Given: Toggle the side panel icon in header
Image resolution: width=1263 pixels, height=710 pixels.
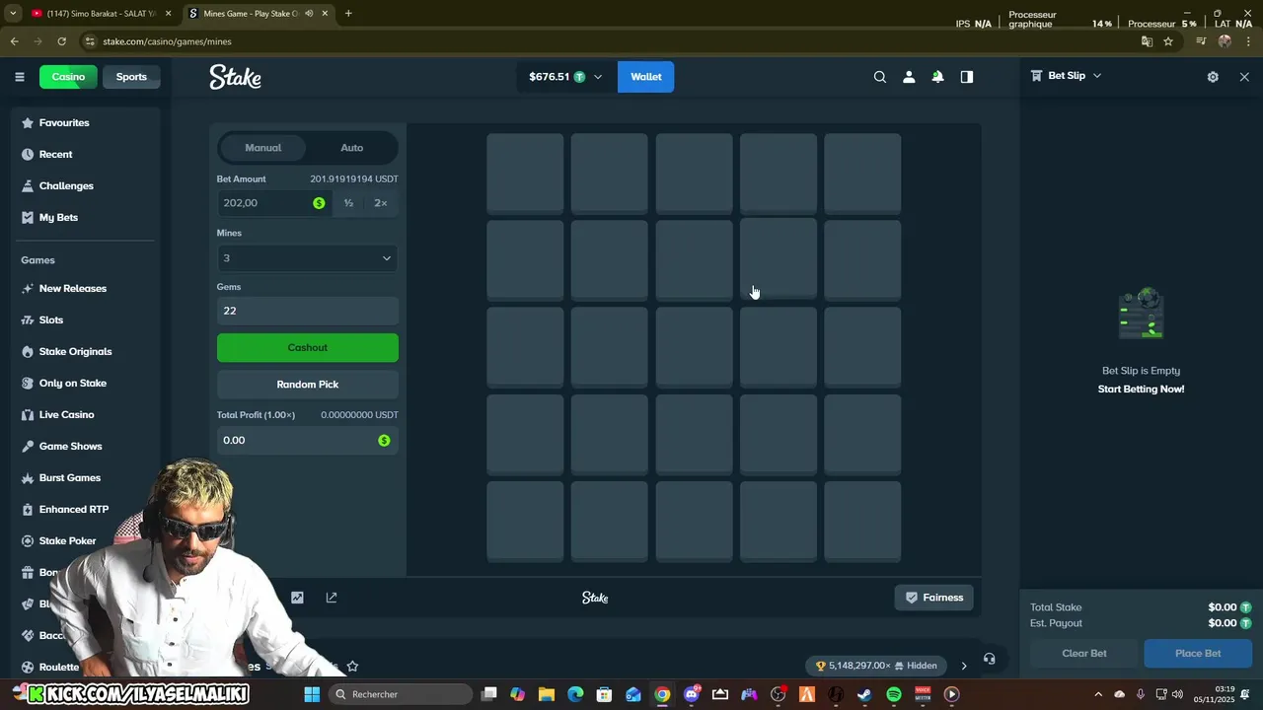Looking at the screenshot, I should point(967,77).
